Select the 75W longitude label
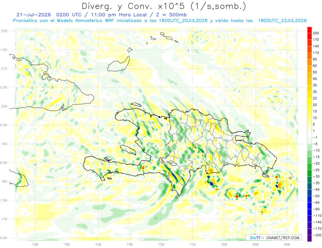Image resolution: width=322 pixels, height=248 pixels. coord(67,244)
